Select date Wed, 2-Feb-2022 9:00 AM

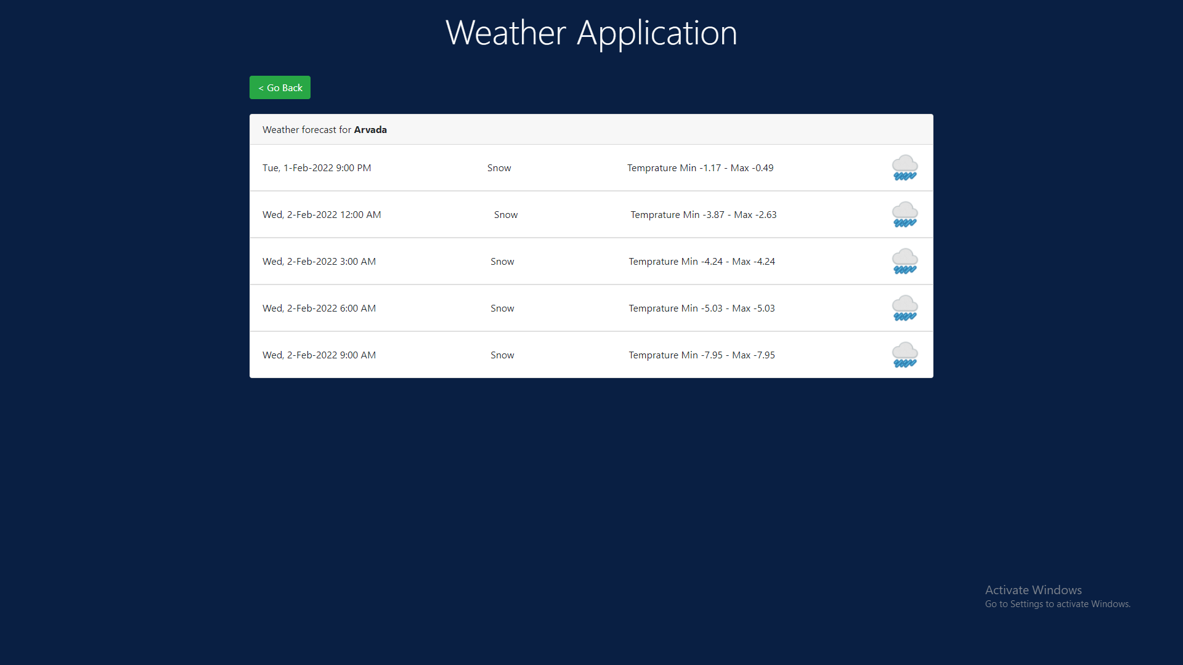coord(319,355)
